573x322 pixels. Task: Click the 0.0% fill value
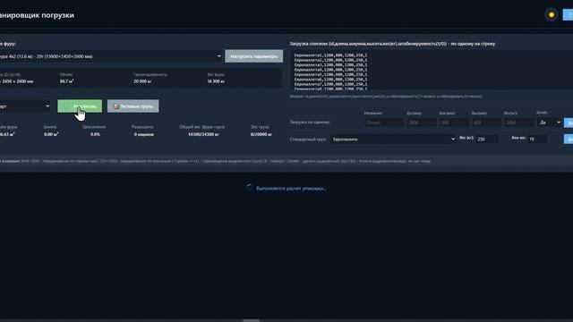95,134
